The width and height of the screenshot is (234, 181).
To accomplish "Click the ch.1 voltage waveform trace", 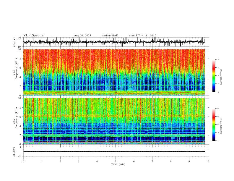I will tap(114, 42).
